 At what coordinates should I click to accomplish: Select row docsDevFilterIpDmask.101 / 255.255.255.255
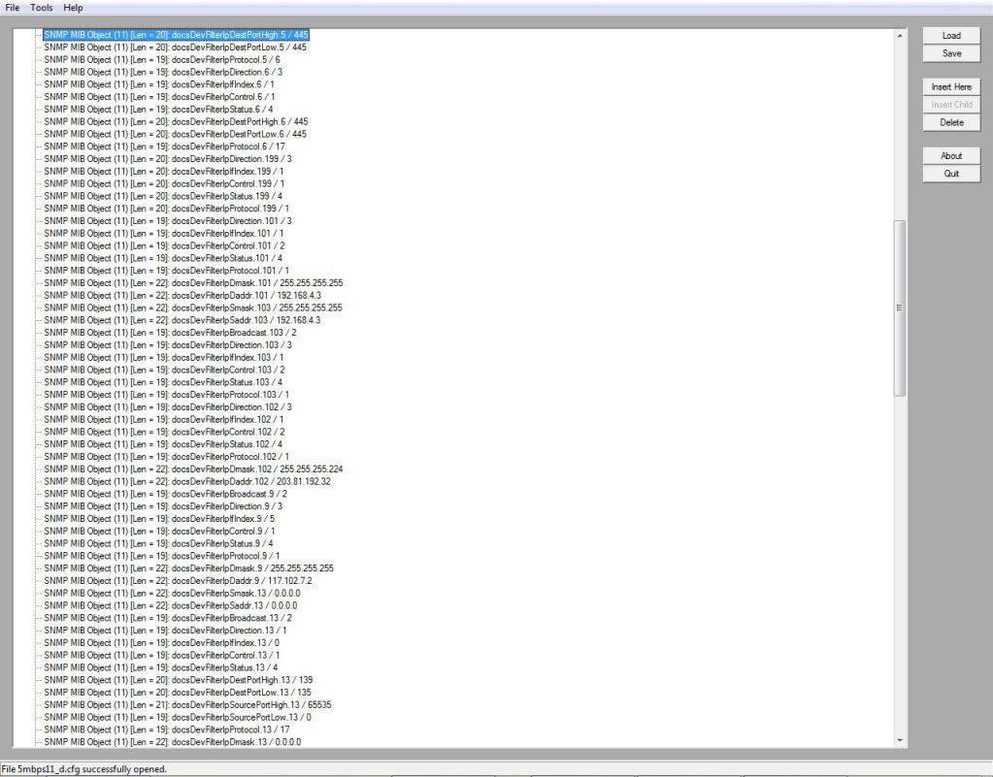click(193, 283)
